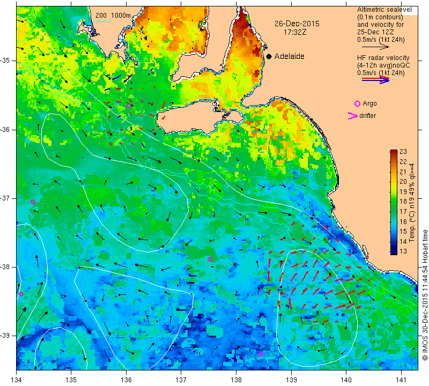Click the 'HF radar velocity' legend heading

pyautogui.click(x=383, y=58)
